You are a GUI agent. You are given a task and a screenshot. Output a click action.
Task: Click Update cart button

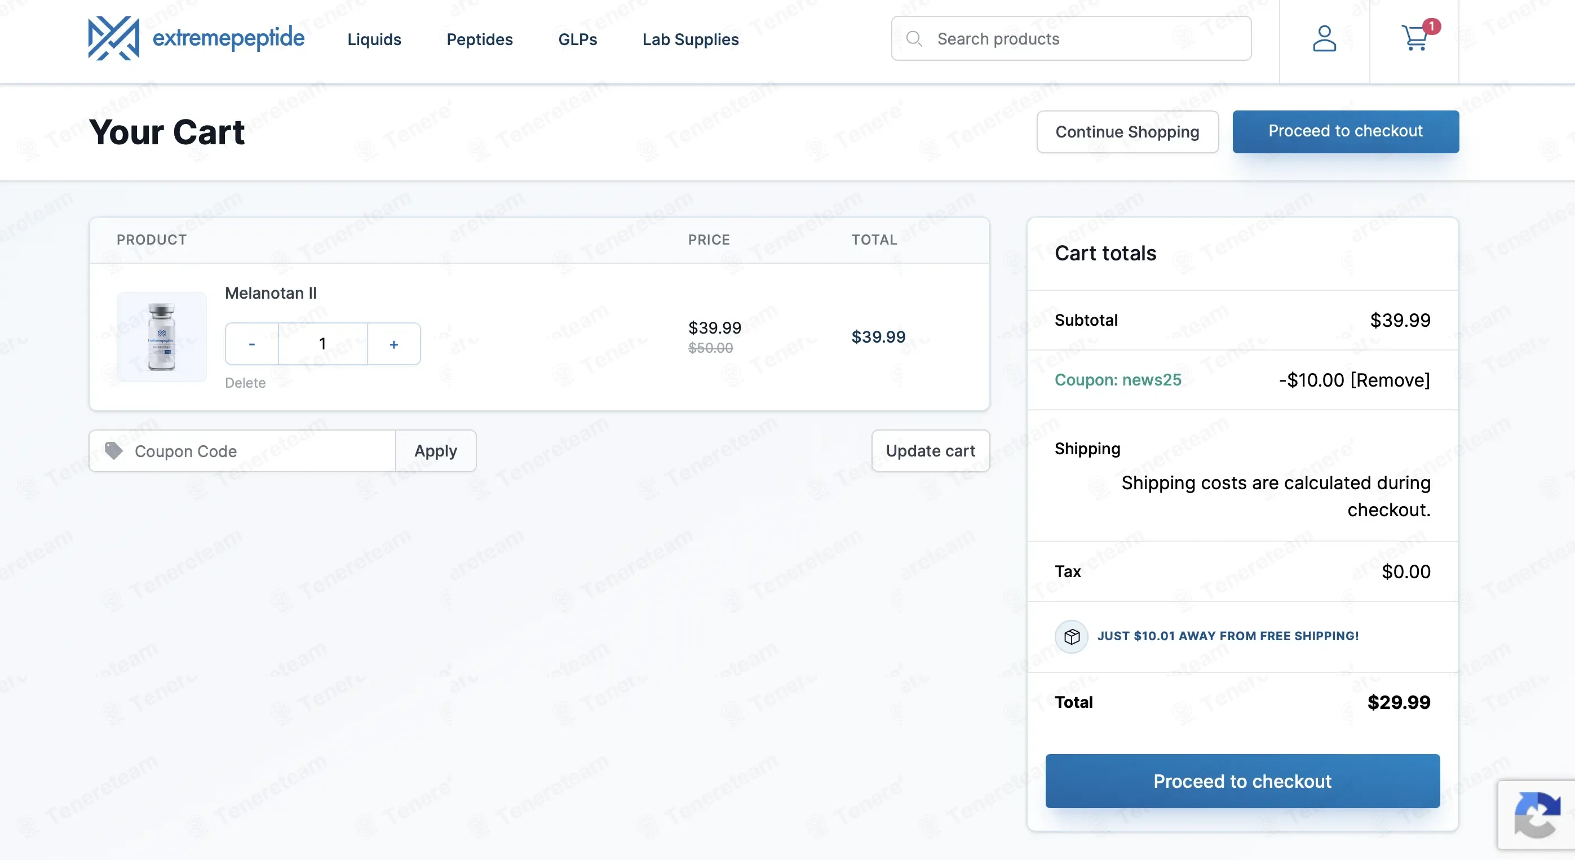[930, 451]
